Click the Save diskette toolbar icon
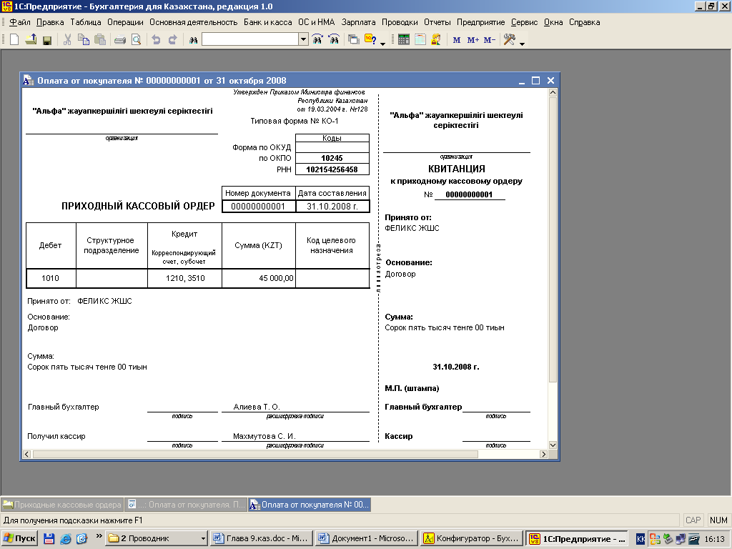 46,40
